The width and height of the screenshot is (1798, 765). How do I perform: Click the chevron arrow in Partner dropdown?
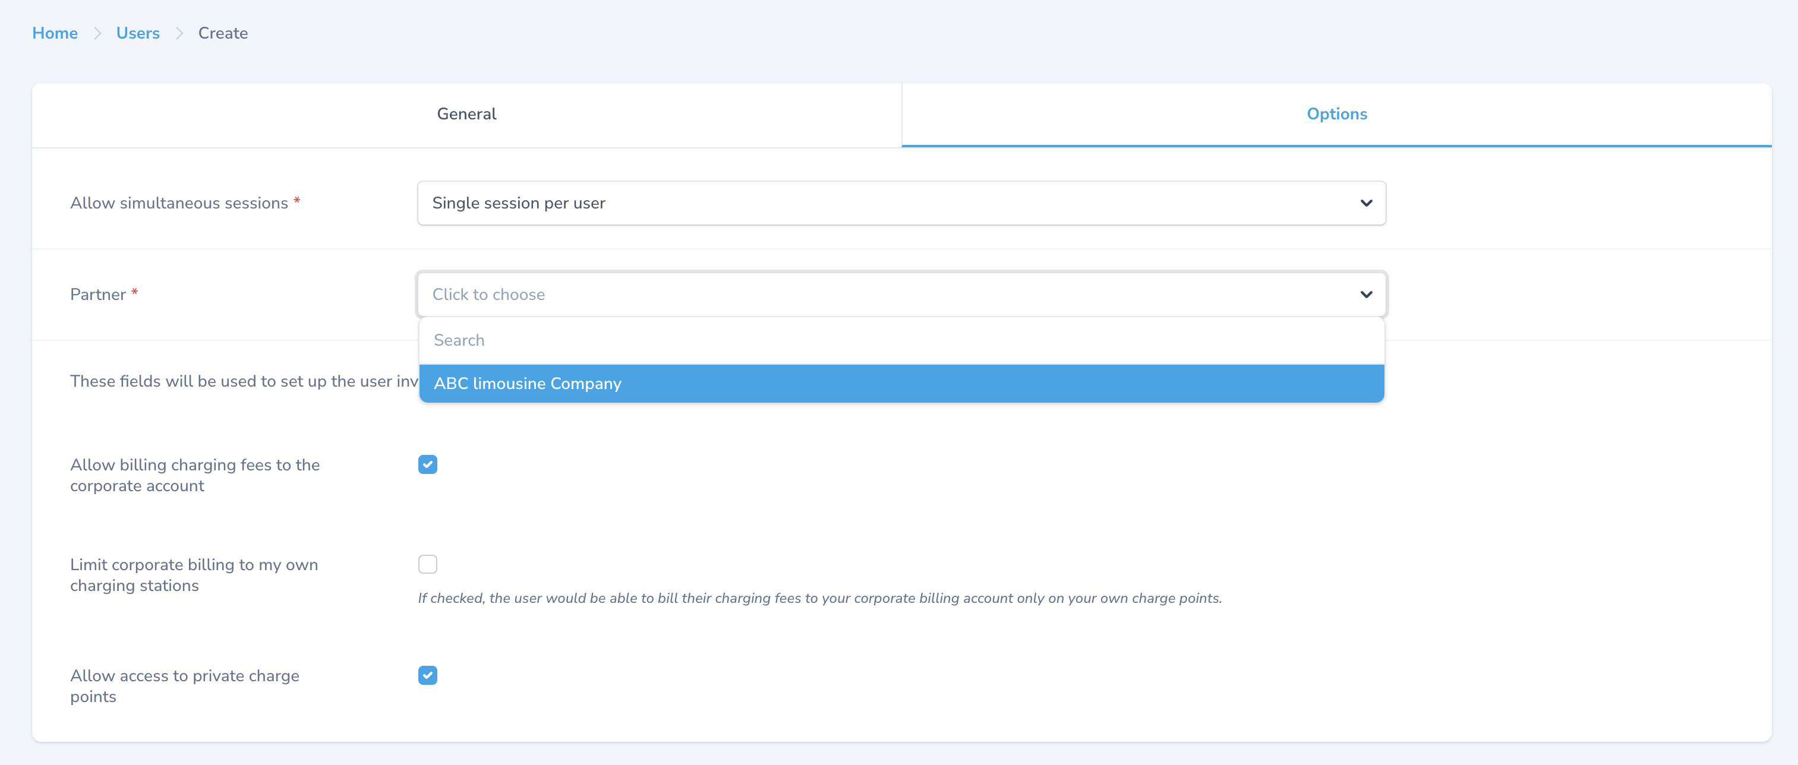pos(1366,295)
